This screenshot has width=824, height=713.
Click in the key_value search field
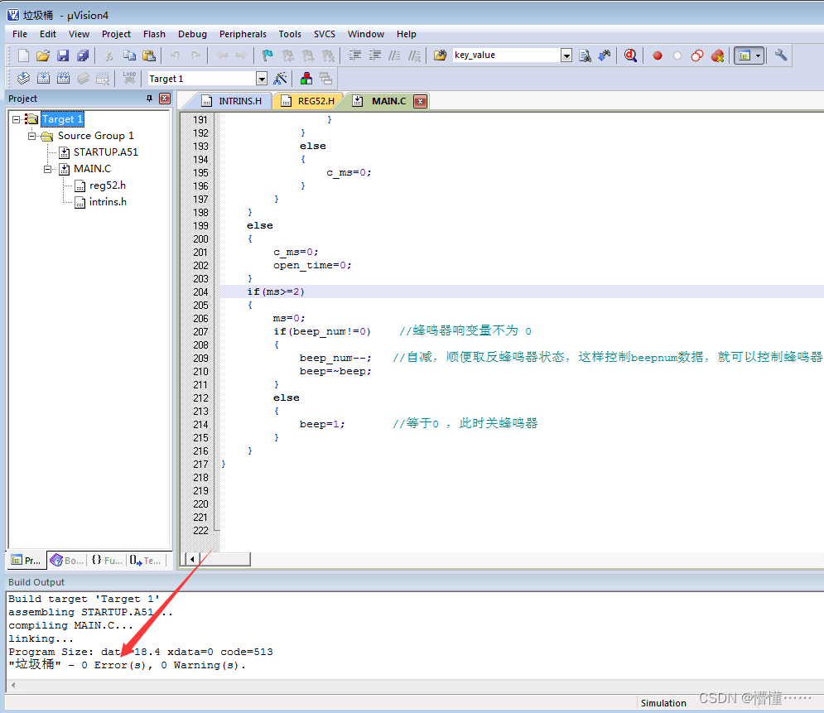507,55
